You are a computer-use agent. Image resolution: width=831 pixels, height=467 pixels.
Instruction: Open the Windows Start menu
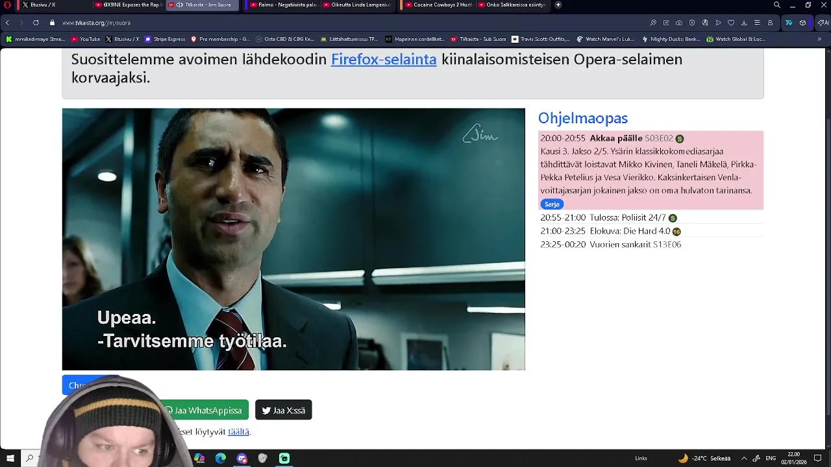tap(10, 458)
